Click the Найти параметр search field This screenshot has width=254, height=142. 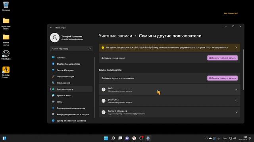pyautogui.click(x=71, y=49)
